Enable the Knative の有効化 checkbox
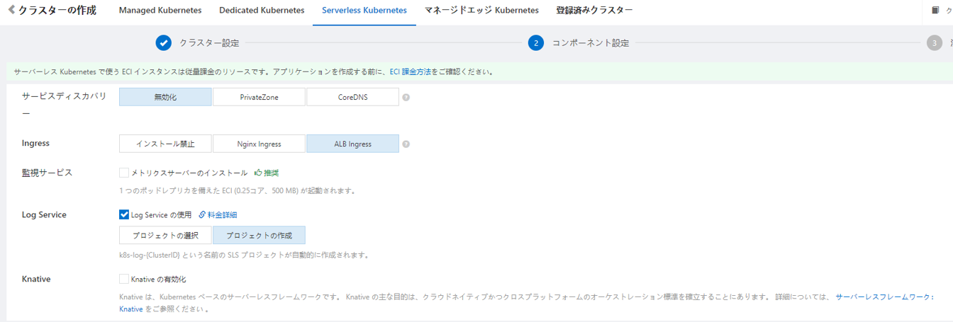Viewport: 953px width, 322px height. coord(125,280)
